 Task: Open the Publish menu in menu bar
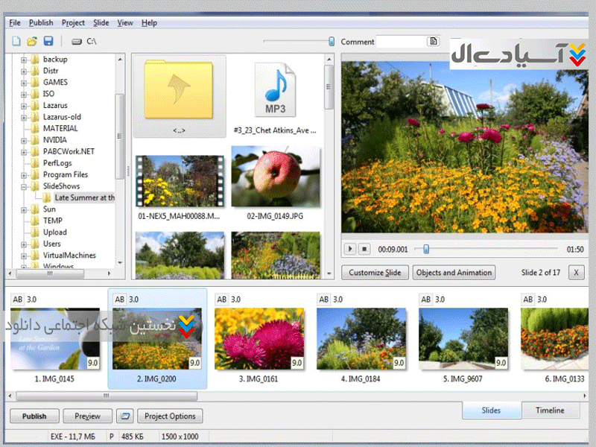point(41,23)
